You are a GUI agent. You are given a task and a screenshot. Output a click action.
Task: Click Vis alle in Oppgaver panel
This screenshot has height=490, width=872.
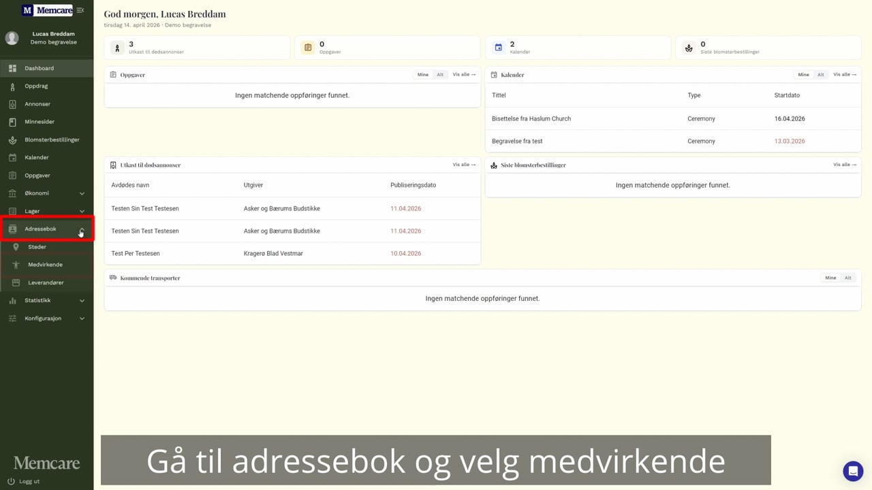[x=464, y=75]
